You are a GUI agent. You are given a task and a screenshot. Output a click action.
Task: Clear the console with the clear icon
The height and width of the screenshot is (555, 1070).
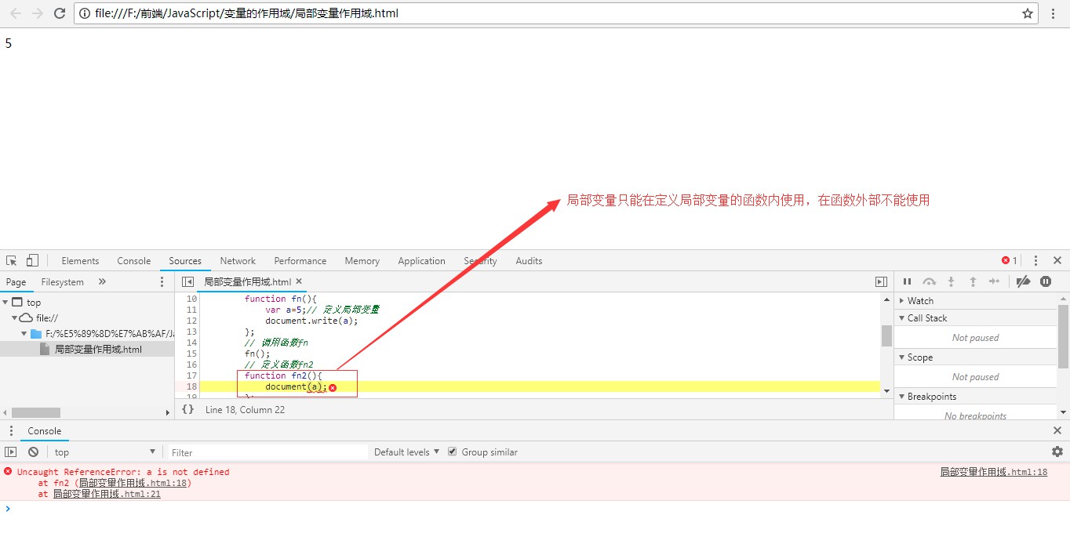[33, 452]
